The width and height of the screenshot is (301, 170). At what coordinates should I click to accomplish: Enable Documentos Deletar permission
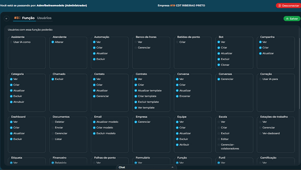(53, 122)
